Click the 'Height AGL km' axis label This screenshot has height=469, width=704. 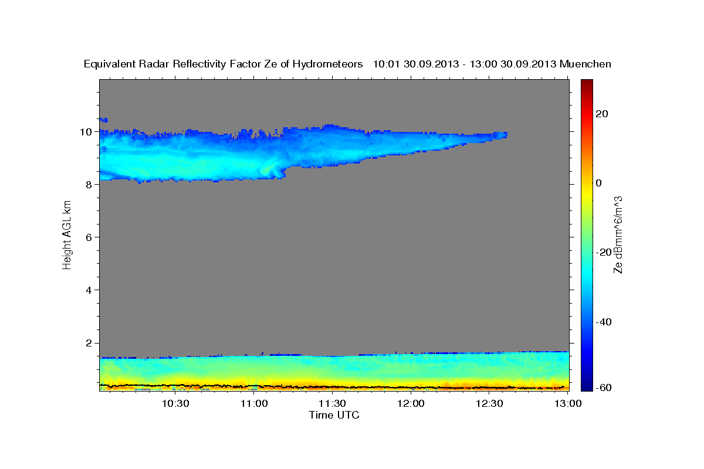(67, 235)
